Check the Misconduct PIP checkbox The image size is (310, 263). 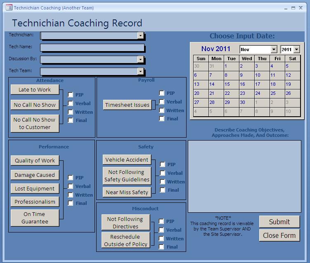pyautogui.click(x=161, y=221)
